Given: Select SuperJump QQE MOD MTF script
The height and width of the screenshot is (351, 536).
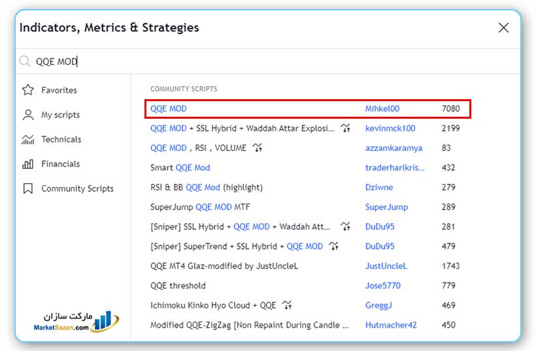Looking at the screenshot, I should point(200,207).
